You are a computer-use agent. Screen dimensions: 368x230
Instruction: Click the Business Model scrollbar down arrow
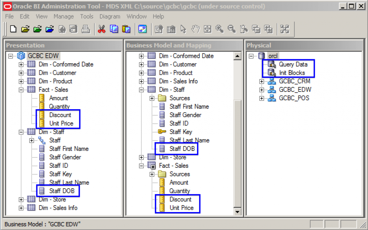237,212
